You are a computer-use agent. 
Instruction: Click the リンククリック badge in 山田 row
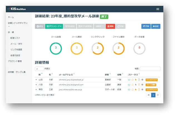point(152,80)
